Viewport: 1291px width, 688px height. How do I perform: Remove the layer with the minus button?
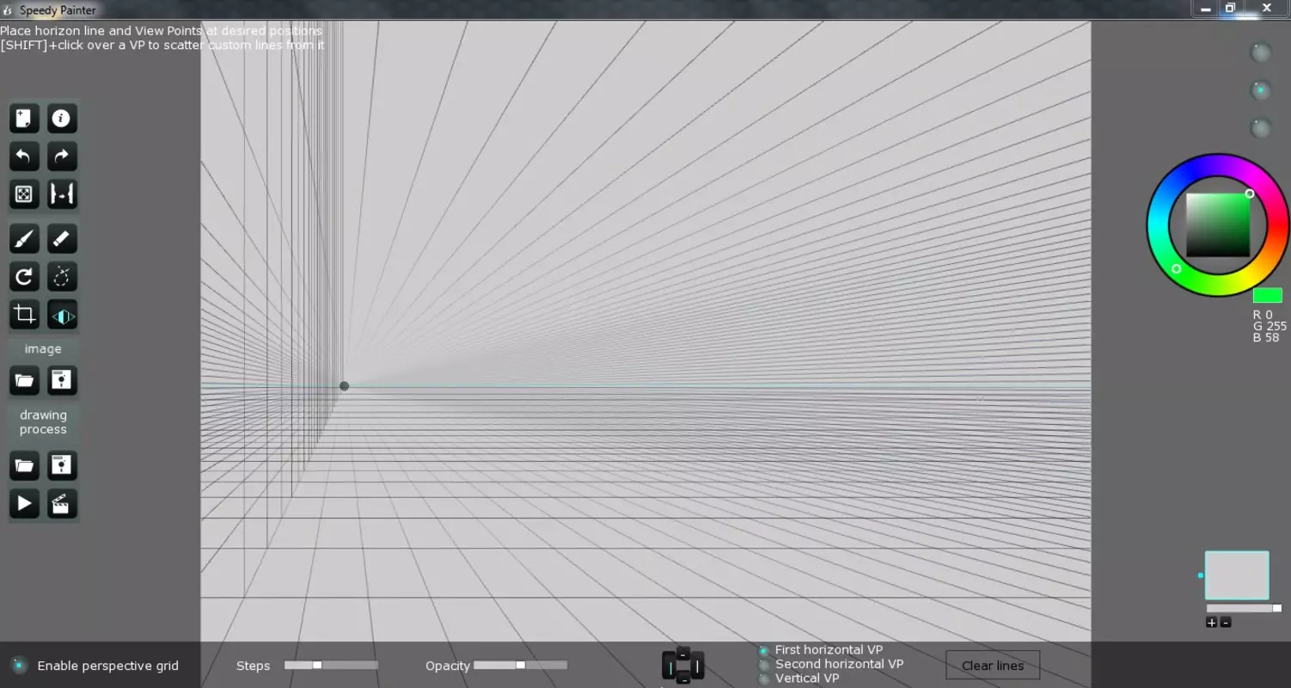pyautogui.click(x=1226, y=623)
